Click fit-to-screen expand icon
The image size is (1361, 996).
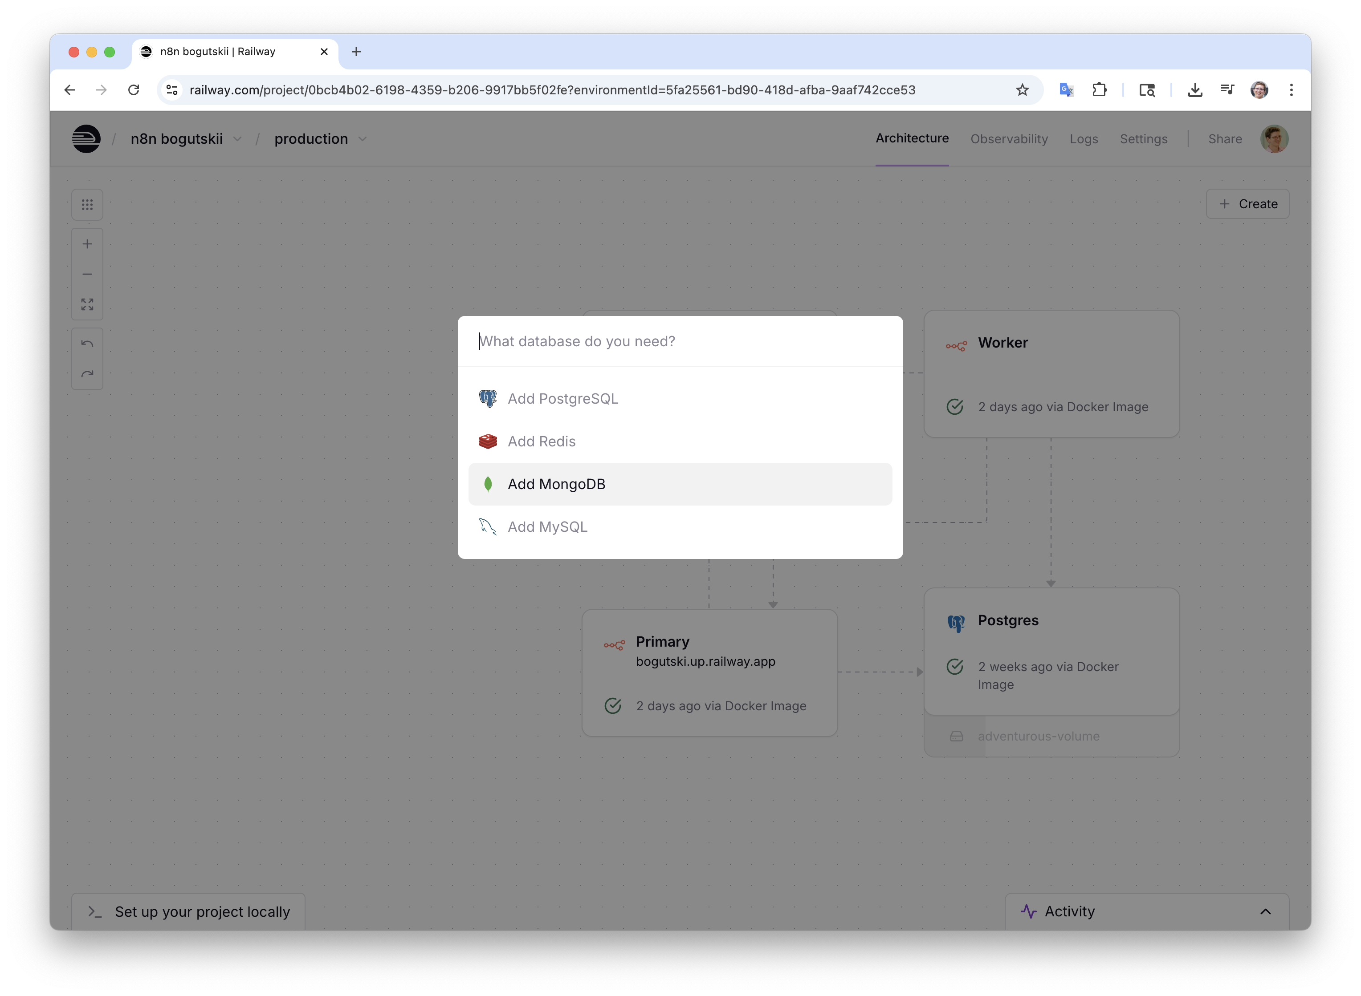[87, 304]
